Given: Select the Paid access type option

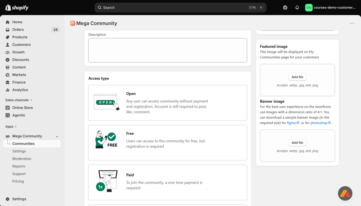Looking at the screenshot, I should [x=168, y=183].
